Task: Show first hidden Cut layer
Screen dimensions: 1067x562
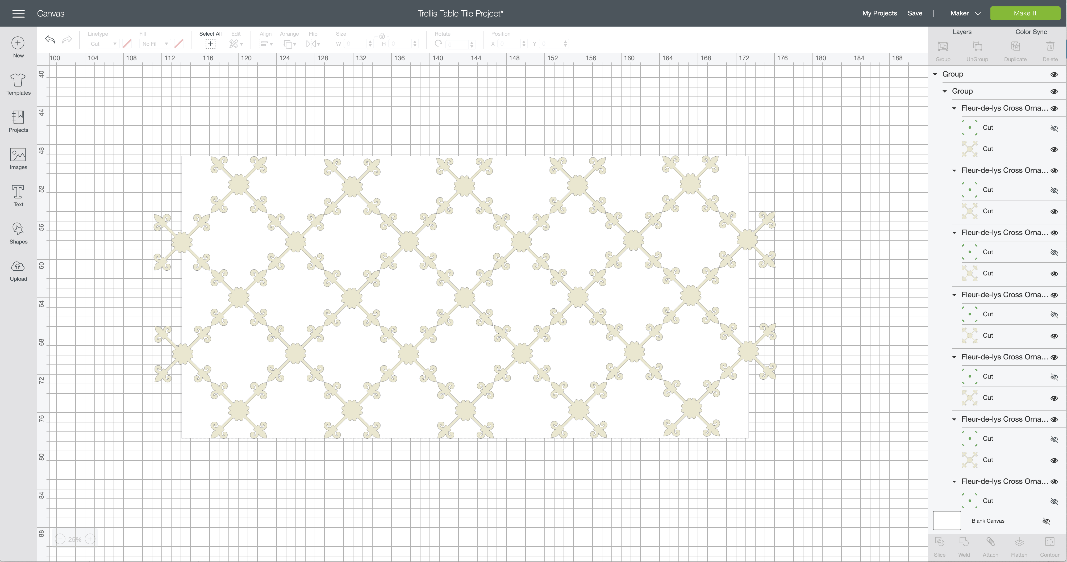Action: tap(1054, 128)
